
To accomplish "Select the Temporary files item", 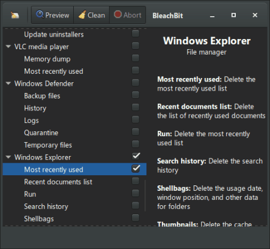I will (74, 145).
